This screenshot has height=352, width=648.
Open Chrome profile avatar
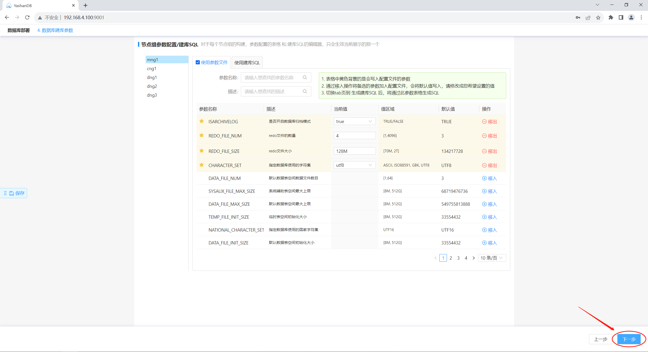631,17
